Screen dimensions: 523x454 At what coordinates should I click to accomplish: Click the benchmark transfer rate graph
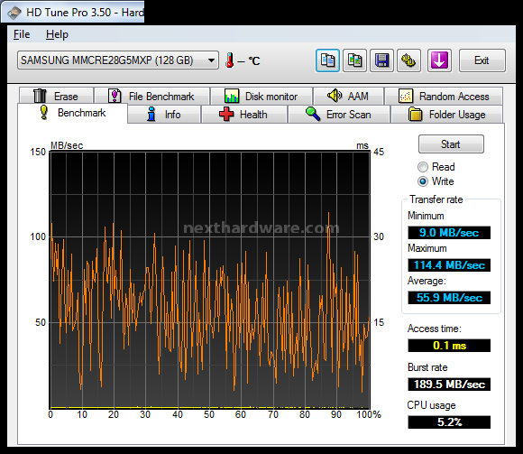[210, 280]
